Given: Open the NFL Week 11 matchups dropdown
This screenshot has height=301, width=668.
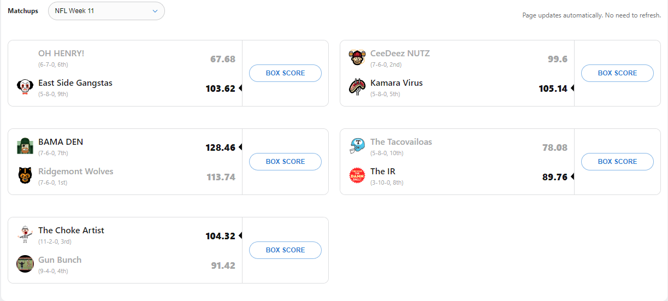Looking at the screenshot, I should pyautogui.click(x=107, y=11).
